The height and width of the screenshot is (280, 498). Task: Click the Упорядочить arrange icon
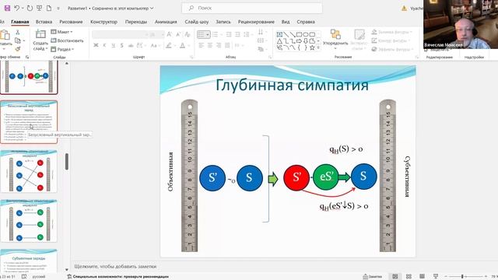point(335,34)
